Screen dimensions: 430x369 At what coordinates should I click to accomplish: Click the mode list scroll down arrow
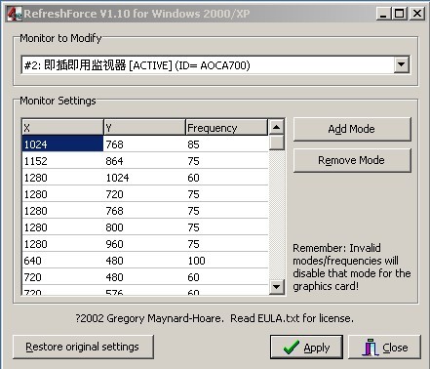pos(277,287)
